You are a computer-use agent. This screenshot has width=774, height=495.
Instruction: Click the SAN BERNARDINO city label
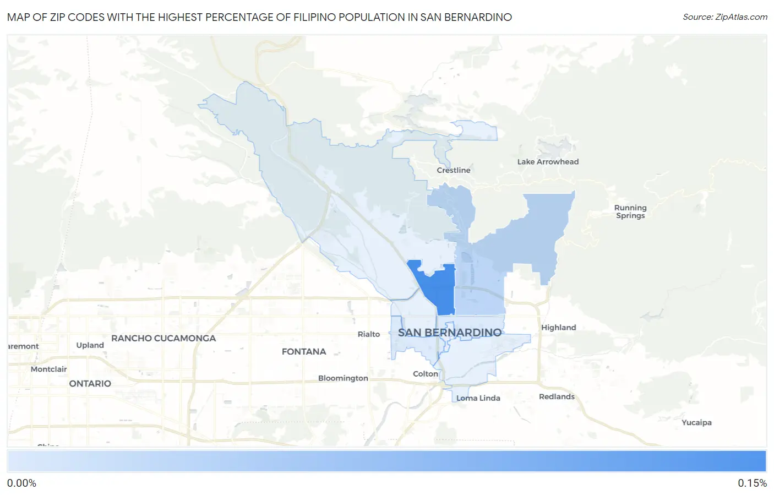click(x=450, y=333)
